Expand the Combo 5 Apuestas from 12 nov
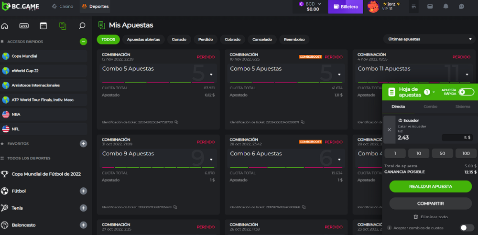The width and height of the screenshot is (478, 235). pos(211,75)
